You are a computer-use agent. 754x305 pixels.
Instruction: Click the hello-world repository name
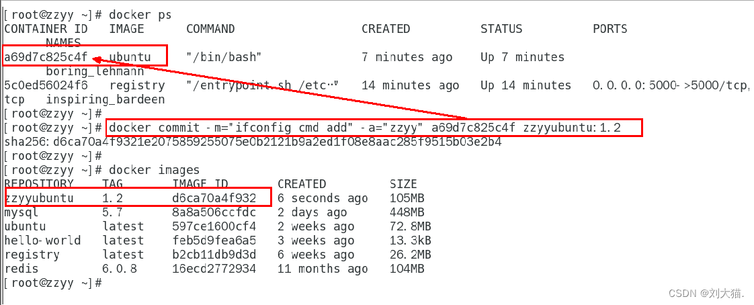tap(42, 241)
